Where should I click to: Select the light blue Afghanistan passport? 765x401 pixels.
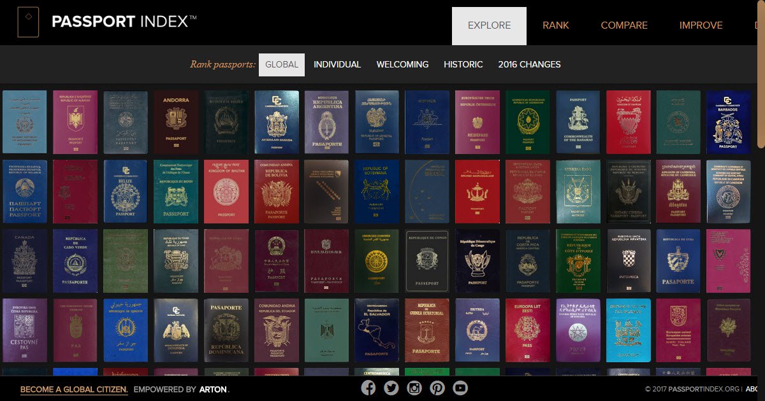[25, 122]
